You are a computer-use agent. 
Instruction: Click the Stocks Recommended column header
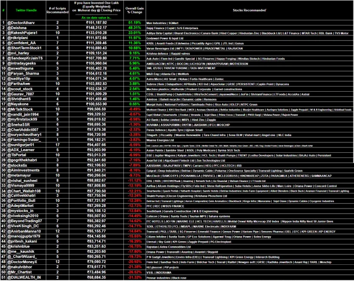point(249,10)
